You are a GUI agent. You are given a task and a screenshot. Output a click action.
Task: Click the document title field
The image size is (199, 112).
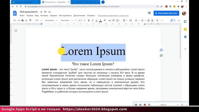(29, 12)
